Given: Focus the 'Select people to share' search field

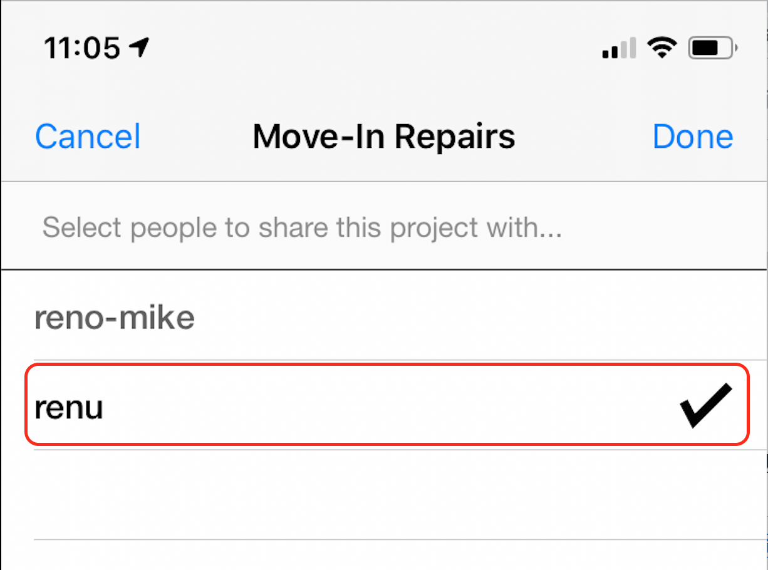Looking at the screenshot, I should pos(384,227).
